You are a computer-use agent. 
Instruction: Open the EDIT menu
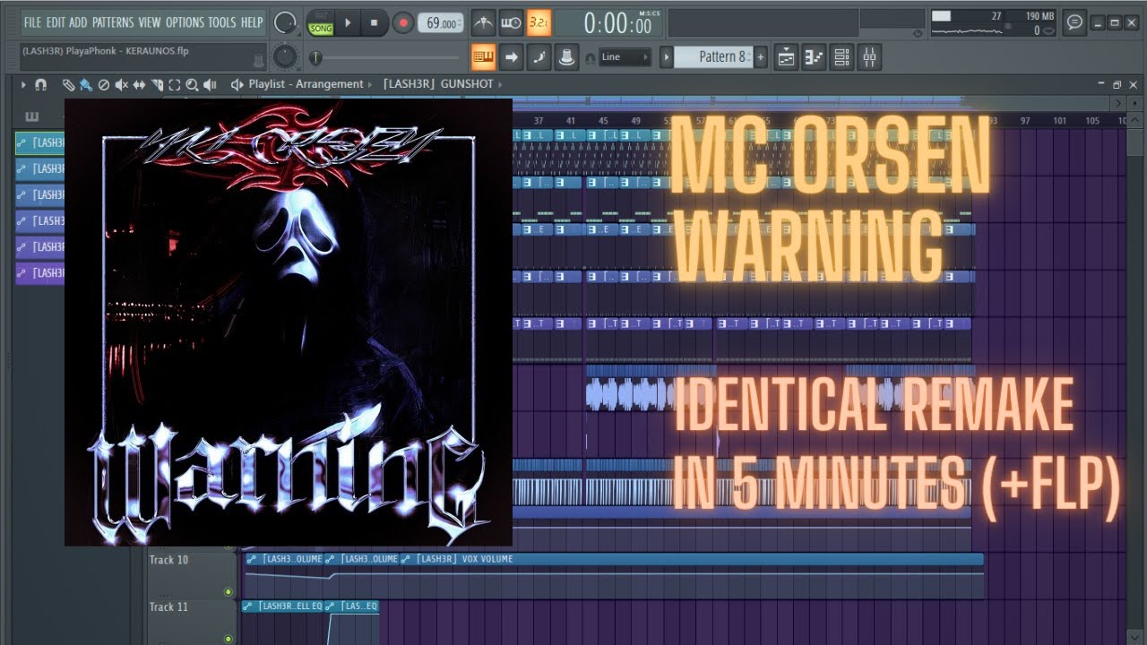56,22
